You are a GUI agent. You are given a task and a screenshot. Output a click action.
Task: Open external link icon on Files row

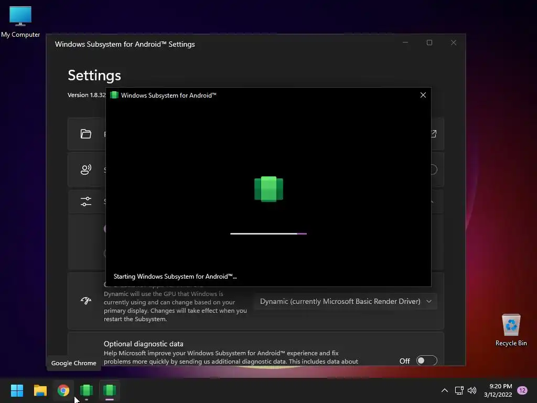[x=433, y=134]
